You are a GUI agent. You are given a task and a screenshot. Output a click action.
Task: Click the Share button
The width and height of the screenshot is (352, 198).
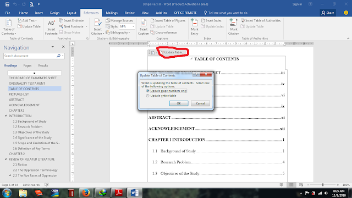coord(328,13)
